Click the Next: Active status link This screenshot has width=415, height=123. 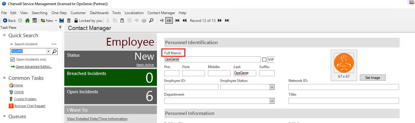(x=145, y=65)
